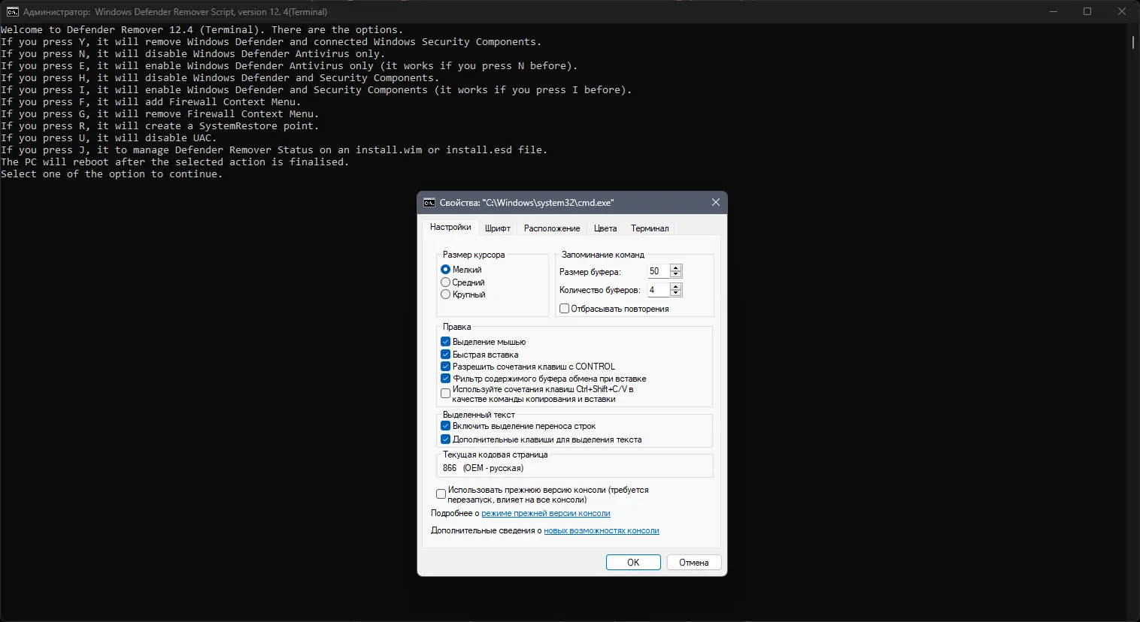Disable Фильтр содержимого буфера обмена при вставке

(x=544, y=379)
